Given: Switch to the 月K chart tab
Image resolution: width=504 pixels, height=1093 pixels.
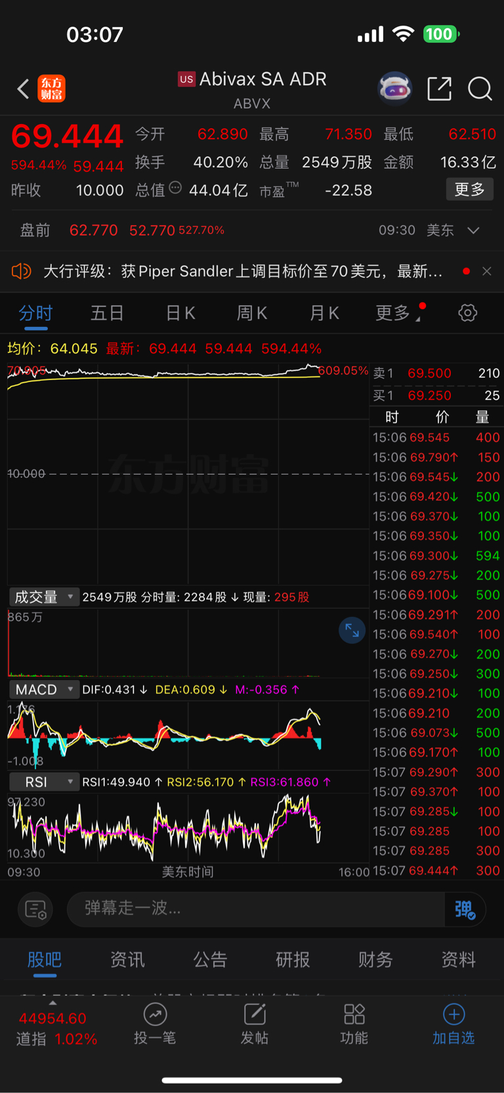Looking at the screenshot, I should point(324,313).
